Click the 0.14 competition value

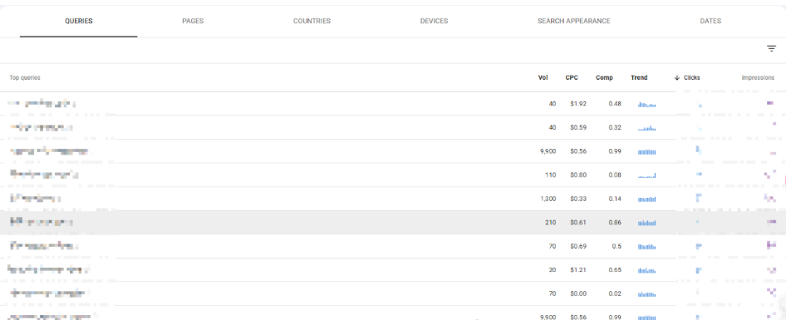(615, 199)
